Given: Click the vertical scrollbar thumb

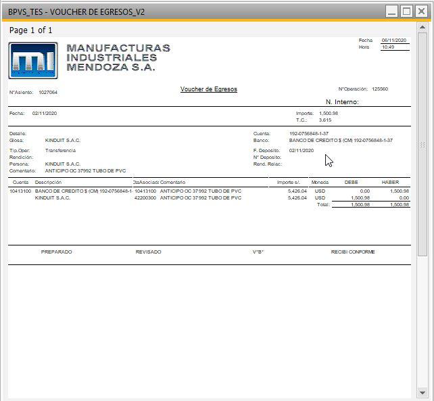Looking at the screenshot, I should tap(423, 145).
